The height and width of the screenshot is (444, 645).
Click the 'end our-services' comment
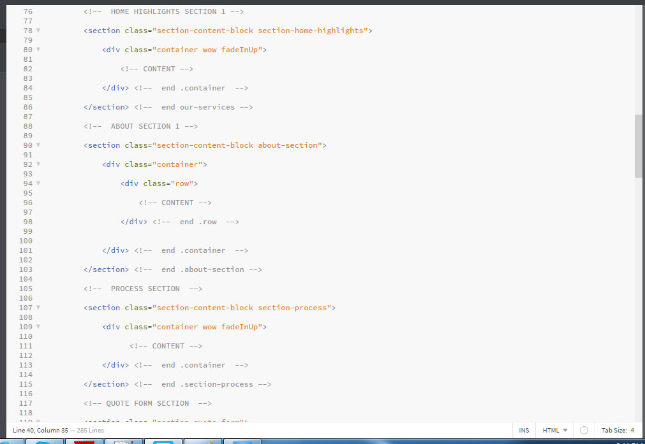[193, 107]
